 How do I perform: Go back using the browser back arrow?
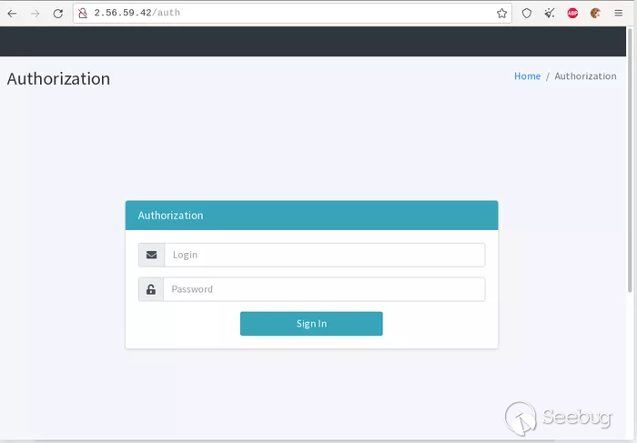(x=12, y=14)
